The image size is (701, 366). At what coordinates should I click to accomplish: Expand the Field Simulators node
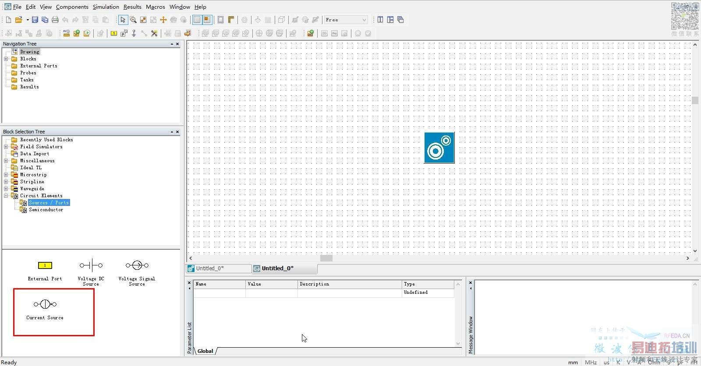point(6,146)
